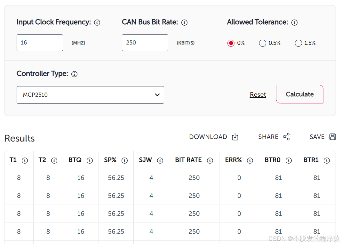This screenshot has width=341, height=244.
Task: Click the share icon in Results
Action: [x=286, y=137]
